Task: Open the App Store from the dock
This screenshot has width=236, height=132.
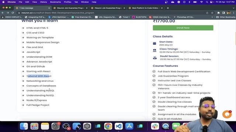Action: (x=129, y=126)
